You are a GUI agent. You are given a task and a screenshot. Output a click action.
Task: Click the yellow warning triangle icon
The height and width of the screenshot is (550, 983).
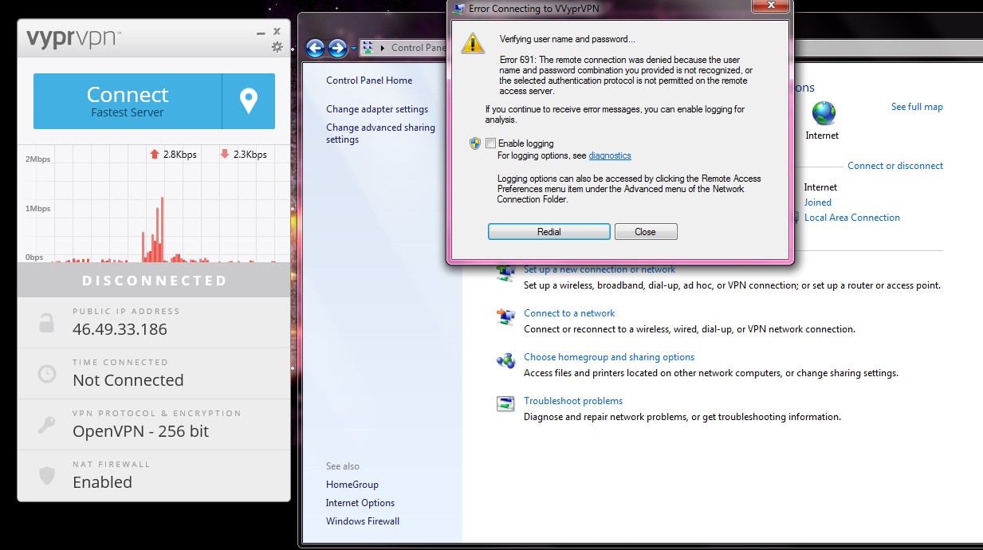pyautogui.click(x=473, y=42)
